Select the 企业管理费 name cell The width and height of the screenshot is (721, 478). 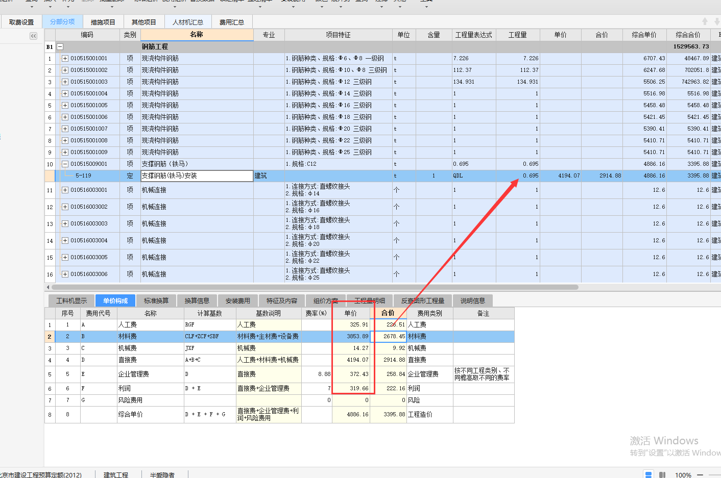[x=151, y=374]
